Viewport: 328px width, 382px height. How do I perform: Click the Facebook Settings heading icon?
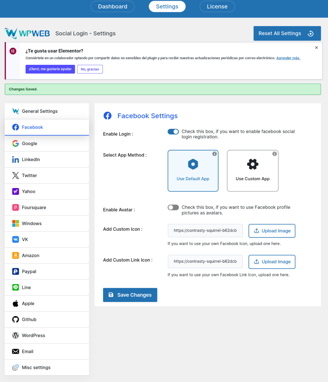tap(107, 116)
